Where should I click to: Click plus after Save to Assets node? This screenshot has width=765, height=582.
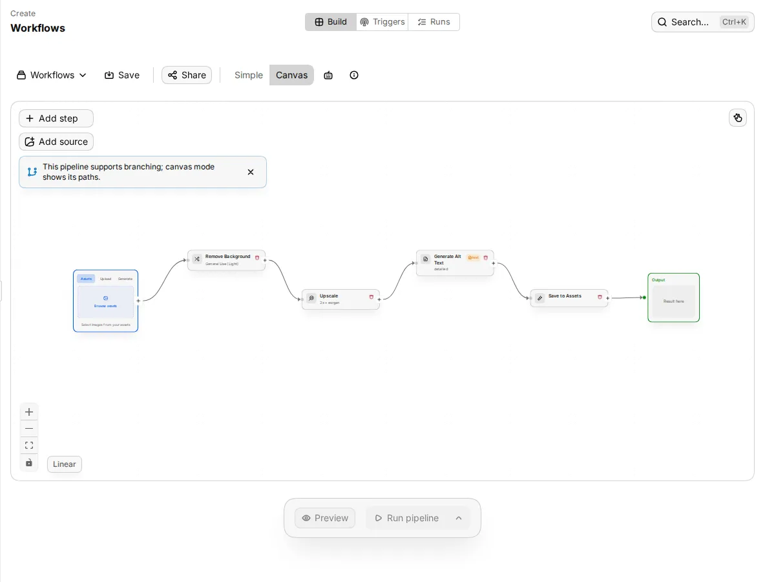point(607,298)
